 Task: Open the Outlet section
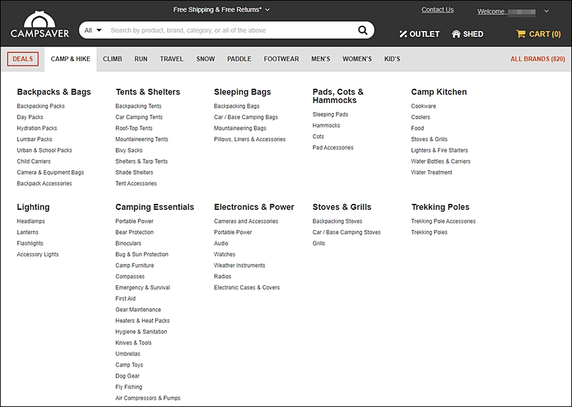(419, 34)
